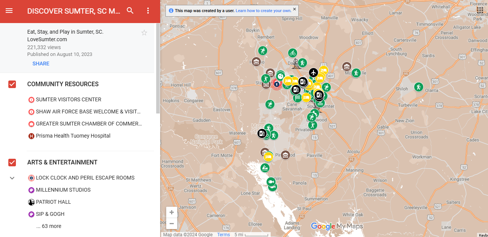Click the airplane marker on the map
The width and height of the screenshot is (488, 237).
pos(313,72)
